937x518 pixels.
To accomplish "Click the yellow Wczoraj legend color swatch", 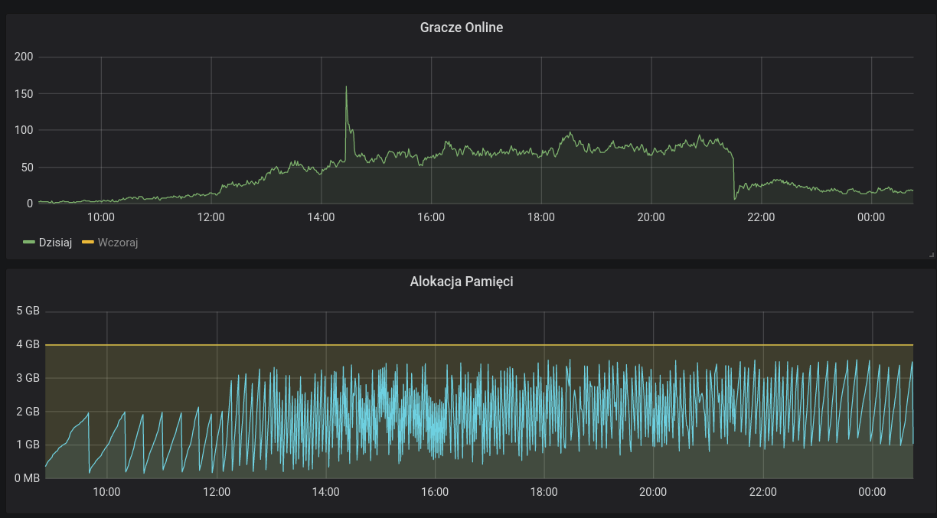I will (87, 243).
